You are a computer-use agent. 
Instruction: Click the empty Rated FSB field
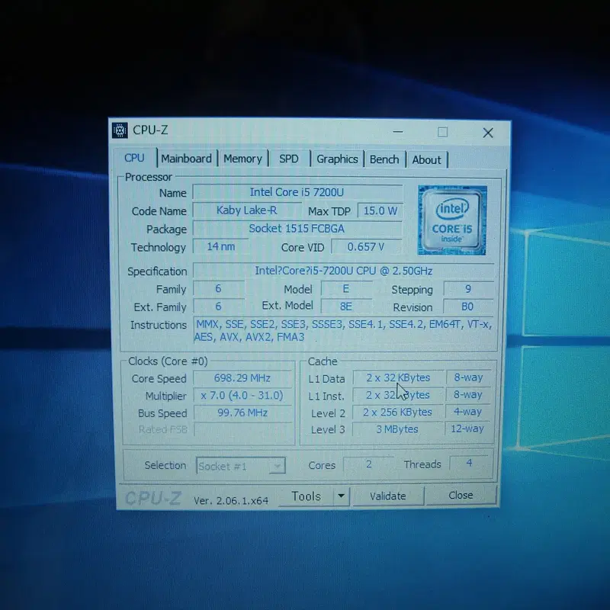[x=242, y=429]
